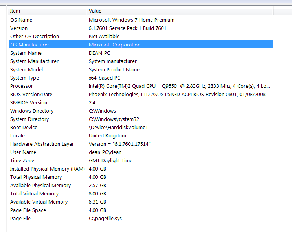
Task: Select the Version row showing Build 7601
Action: pos(19,28)
